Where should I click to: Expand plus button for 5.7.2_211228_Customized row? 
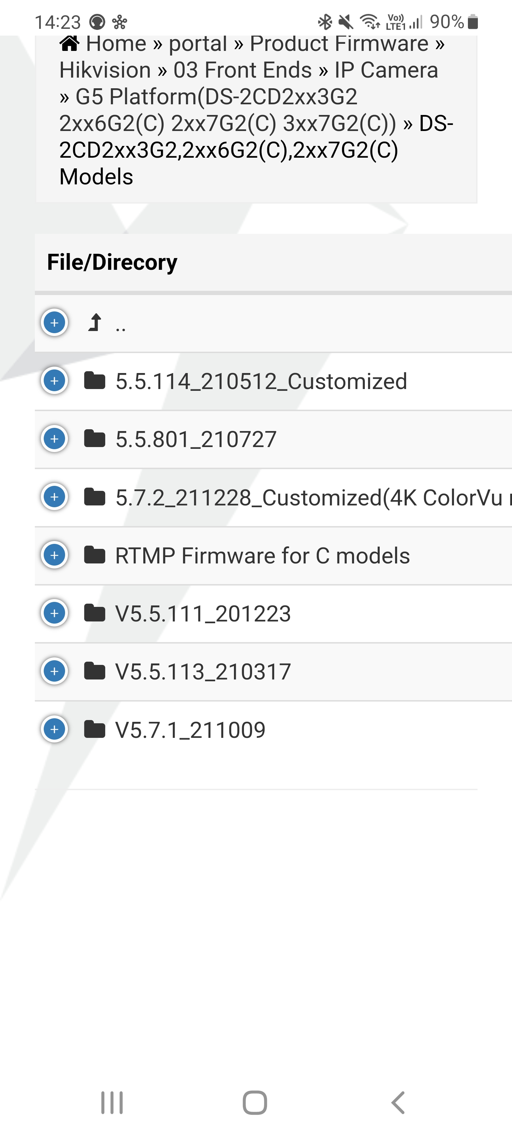pyautogui.click(x=54, y=497)
